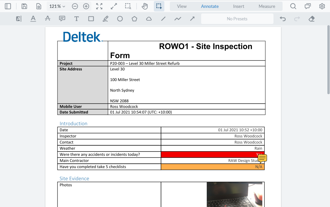Image resolution: width=330 pixels, height=207 pixels.
Task: Switch to the Annotate tab
Action: 210,6
